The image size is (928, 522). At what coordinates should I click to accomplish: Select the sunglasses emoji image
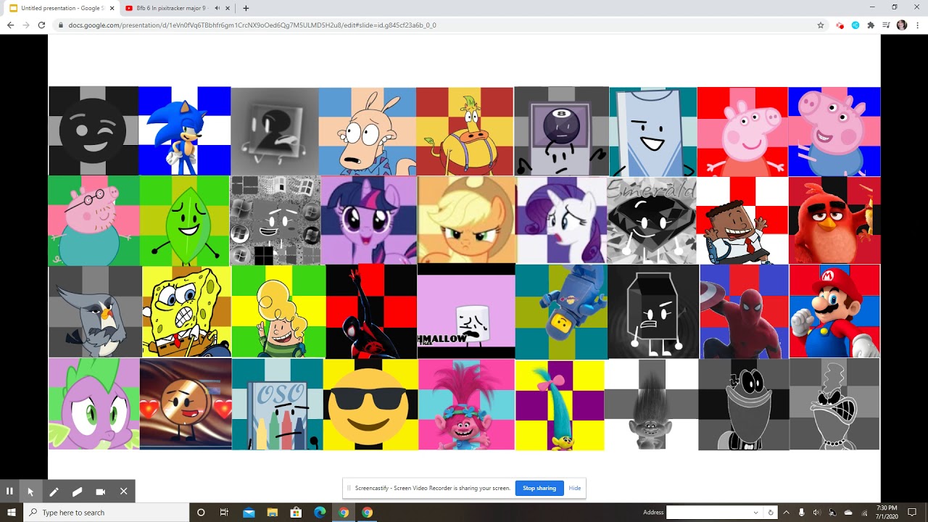(x=370, y=405)
